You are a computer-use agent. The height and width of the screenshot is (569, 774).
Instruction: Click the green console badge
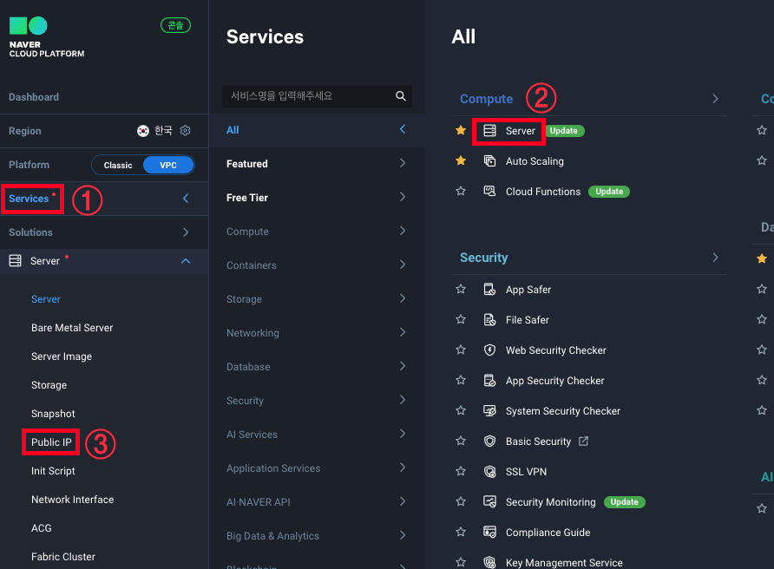(176, 25)
